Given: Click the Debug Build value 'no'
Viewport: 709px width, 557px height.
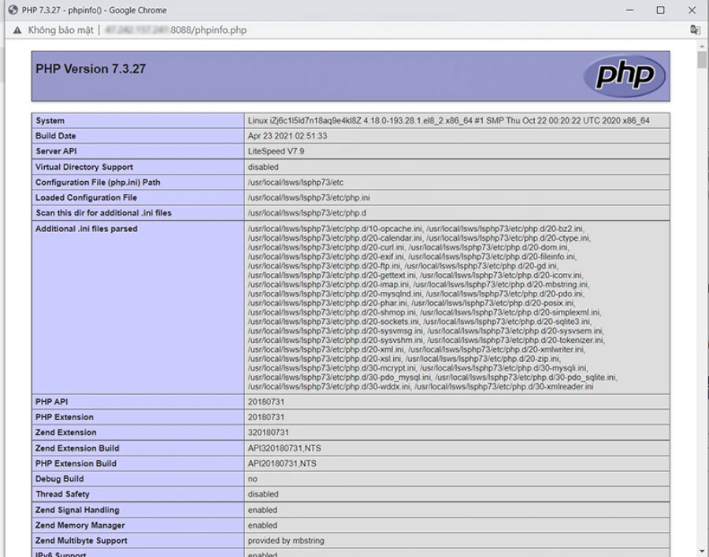Looking at the screenshot, I should point(252,479).
